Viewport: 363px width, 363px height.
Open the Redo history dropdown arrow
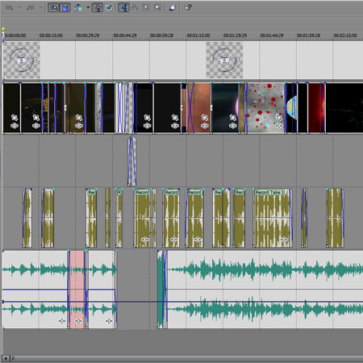click(40, 7)
